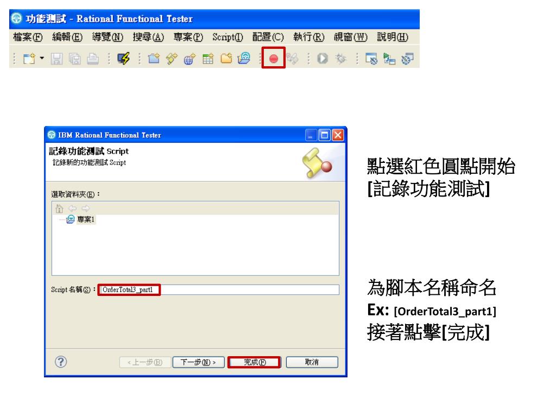This screenshot has height=417, width=556.
Task: Click the application configuration window icon
Action: (371, 59)
